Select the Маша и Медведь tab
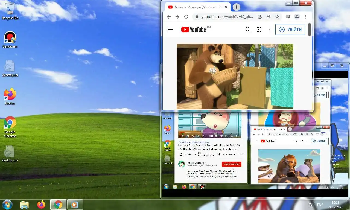 (x=197, y=7)
